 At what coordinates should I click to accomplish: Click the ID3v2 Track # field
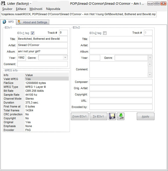point(148,33)
